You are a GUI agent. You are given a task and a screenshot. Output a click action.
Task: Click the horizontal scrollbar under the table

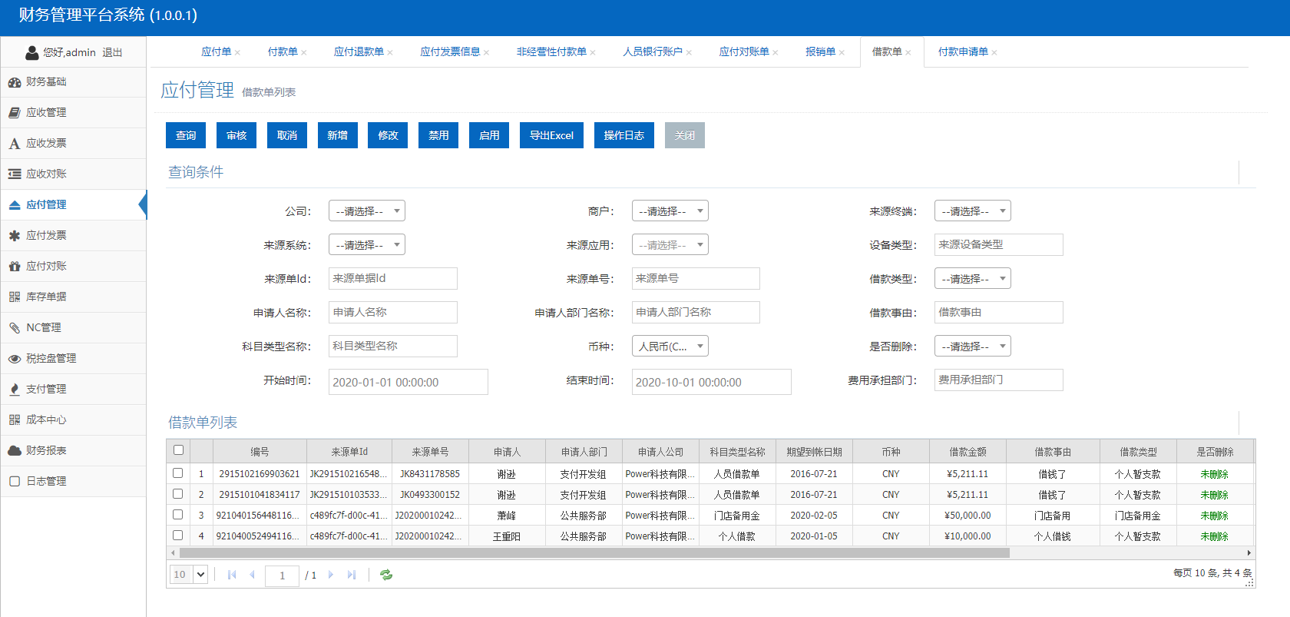coord(594,553)
